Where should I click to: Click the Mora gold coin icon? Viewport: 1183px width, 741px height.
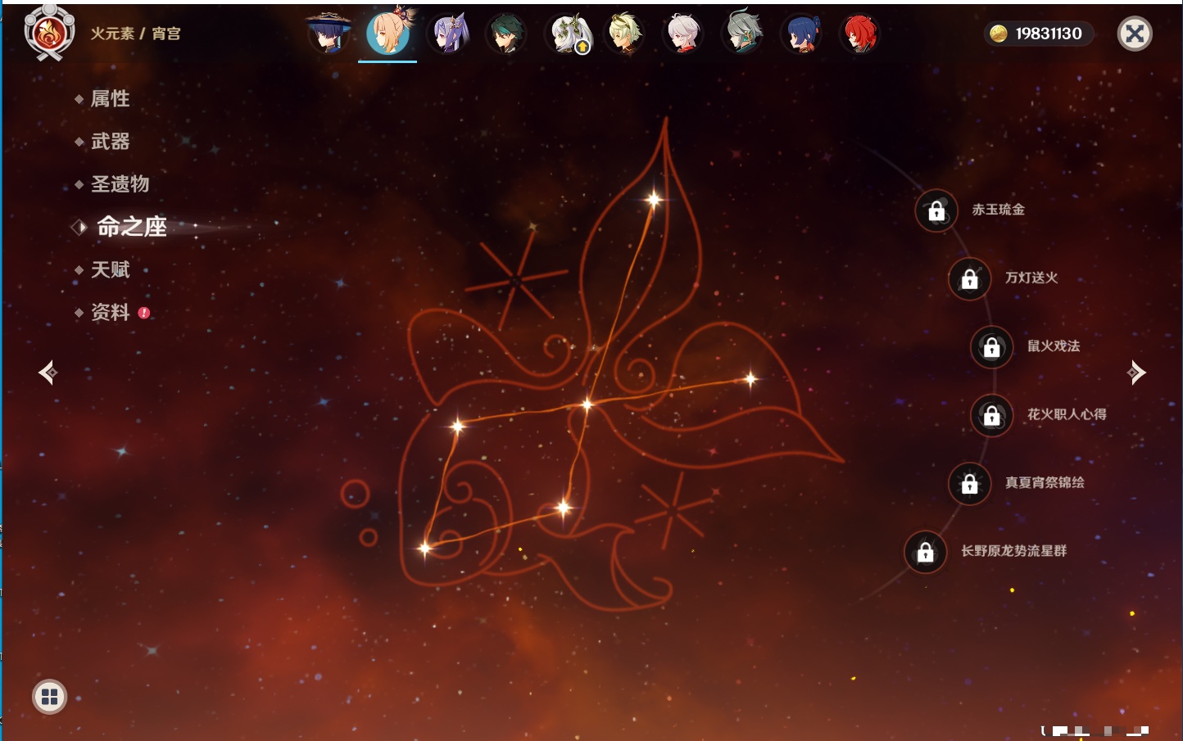pyautogui.click(x=998, y=34)
